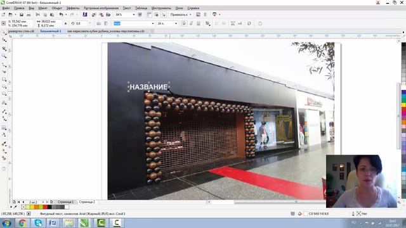Save the document with the diskette icon

(22, 15)
